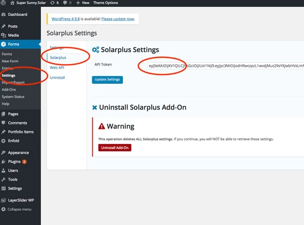Click the Uninstall Solarplus X icon
This screenshot has width=304, height=225.
pos(95,107)
